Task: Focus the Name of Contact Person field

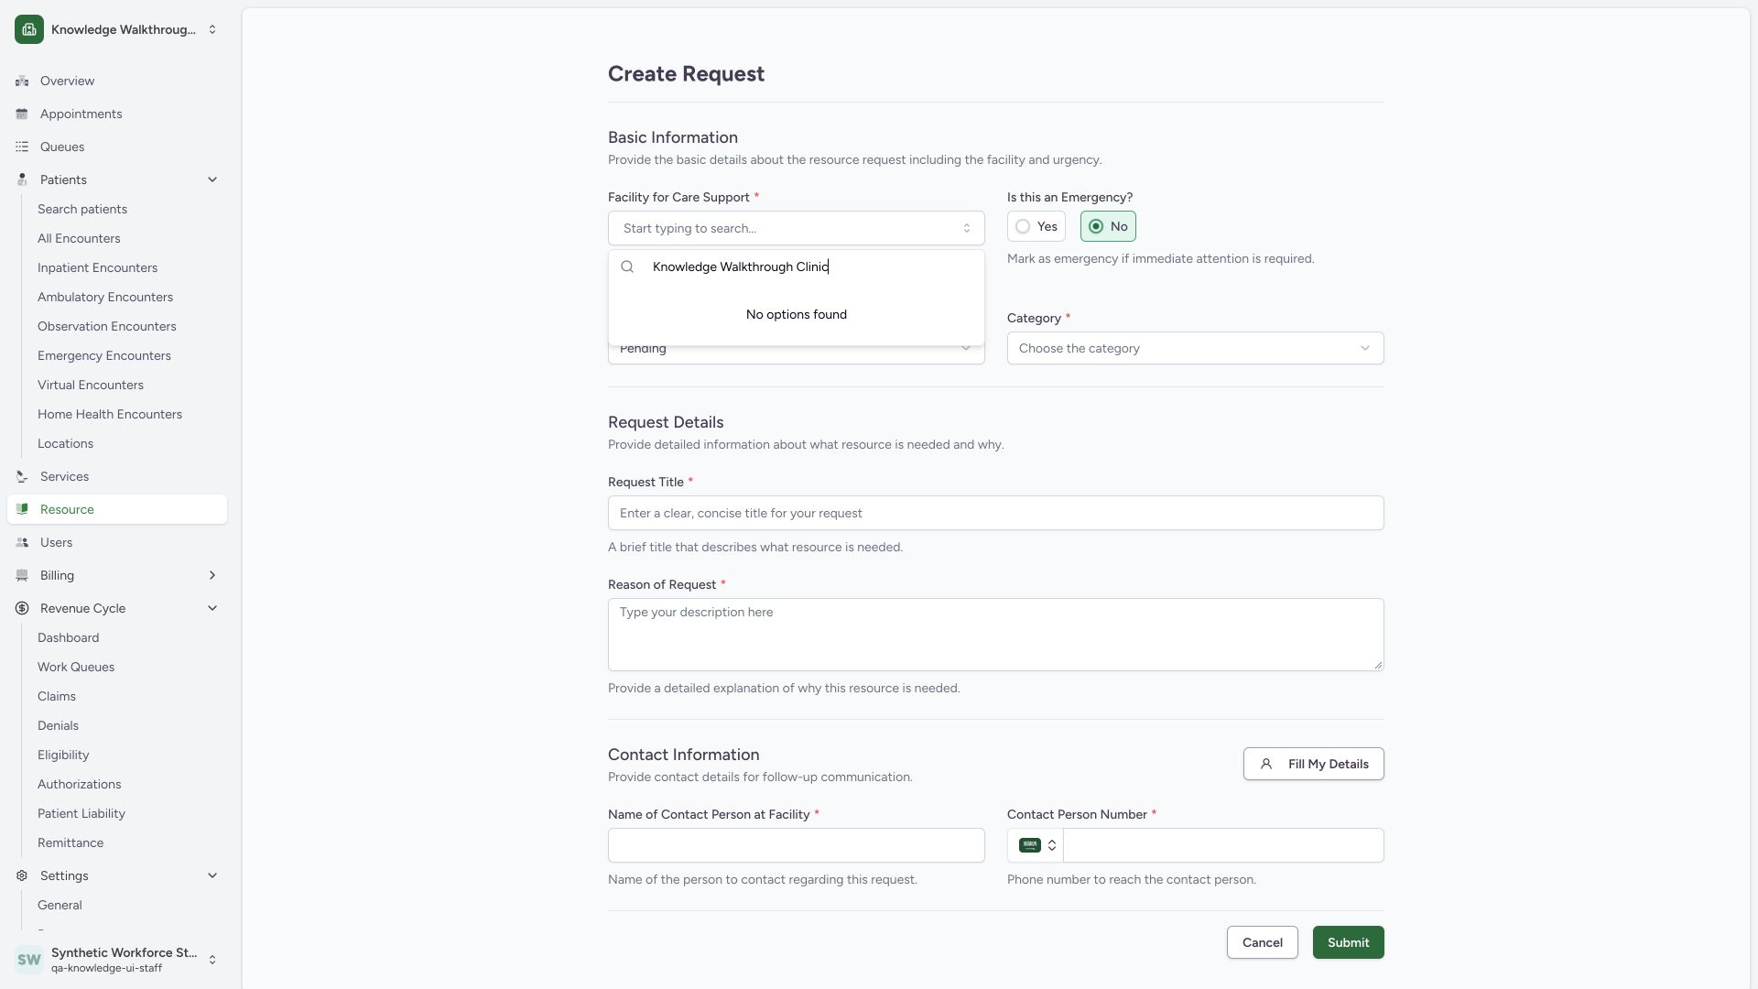Action: (797, 845)
